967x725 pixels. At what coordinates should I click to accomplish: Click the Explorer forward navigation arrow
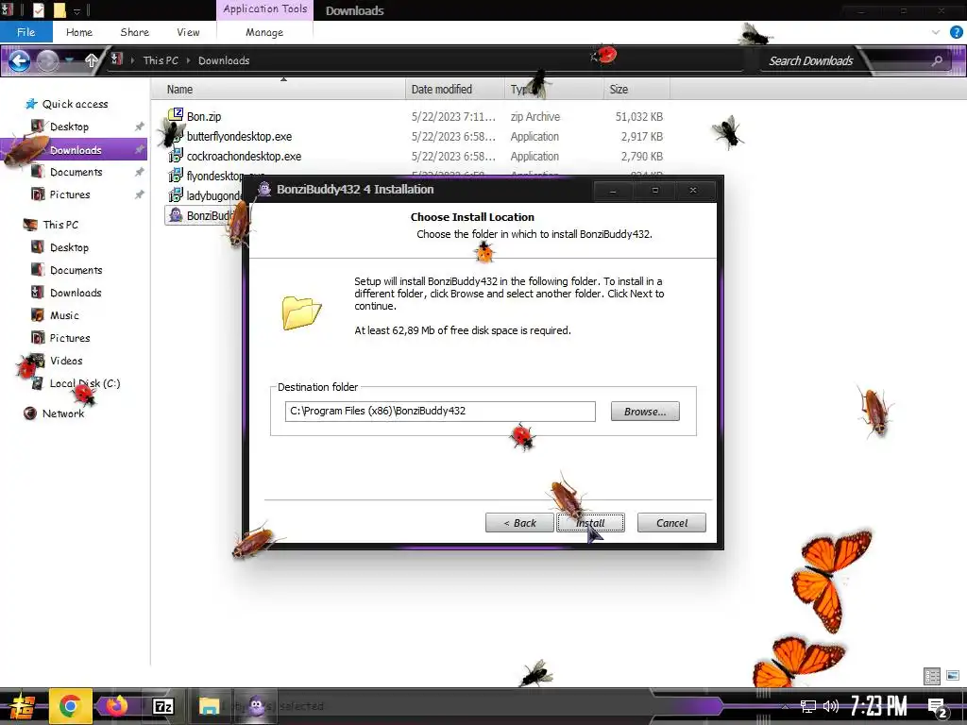[x=48, y=60]
